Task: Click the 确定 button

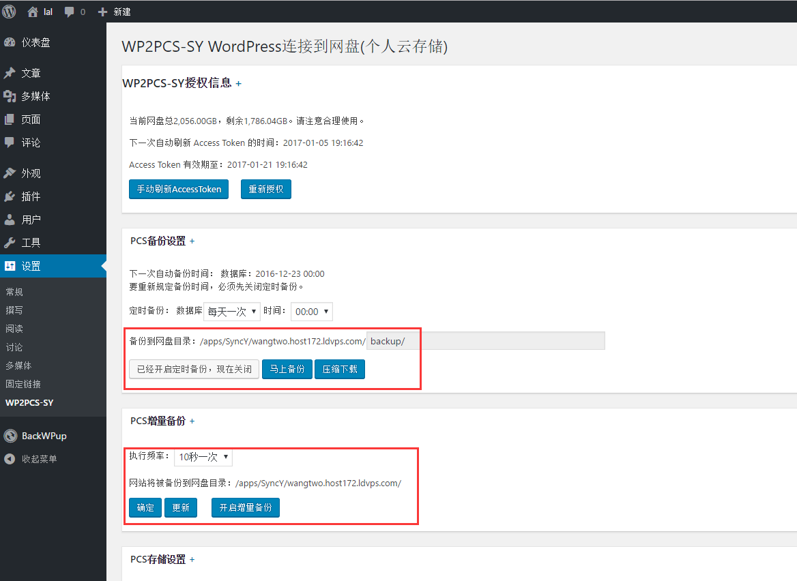Action: click(145, 507)
